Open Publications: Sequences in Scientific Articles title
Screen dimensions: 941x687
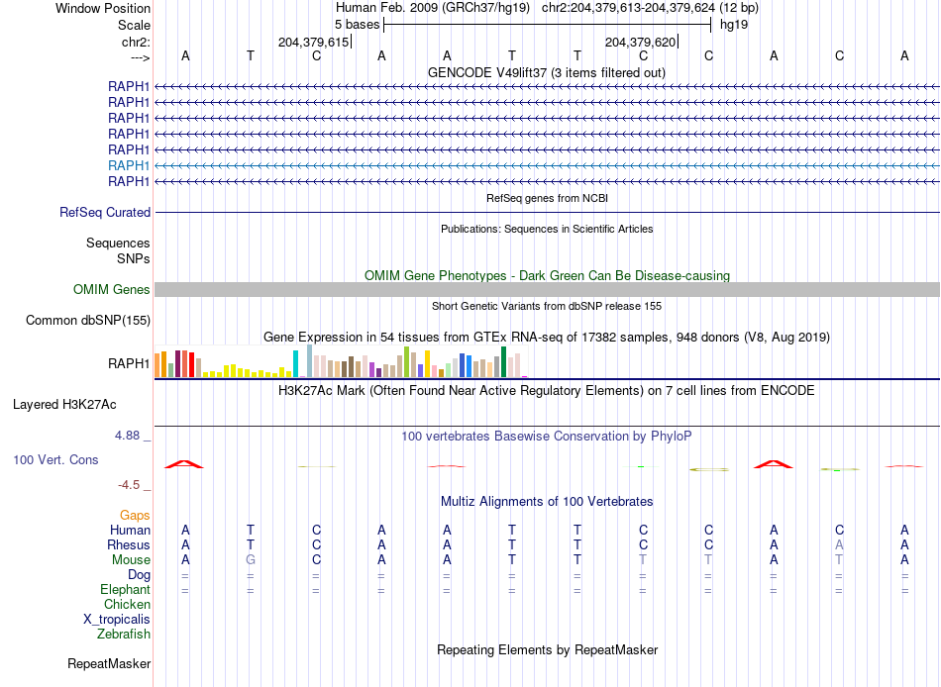pyautogui.click(x=547, y=229)
